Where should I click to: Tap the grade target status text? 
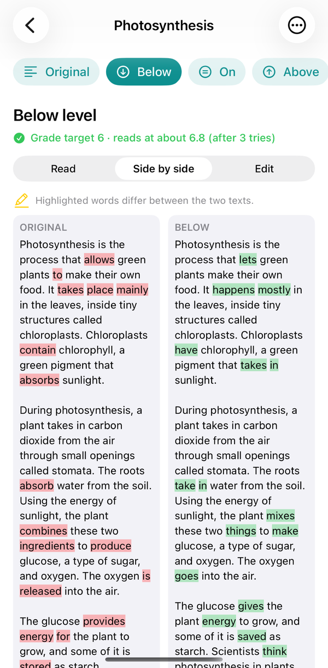pos(153,138)
